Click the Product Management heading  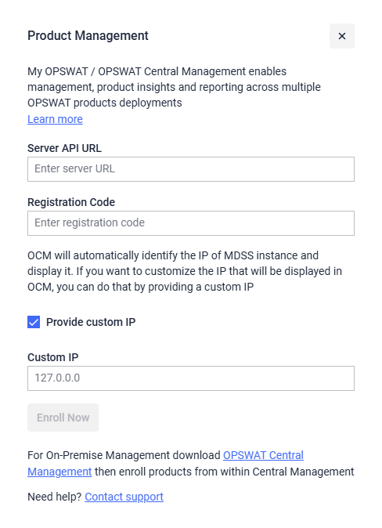pos(88,36)
